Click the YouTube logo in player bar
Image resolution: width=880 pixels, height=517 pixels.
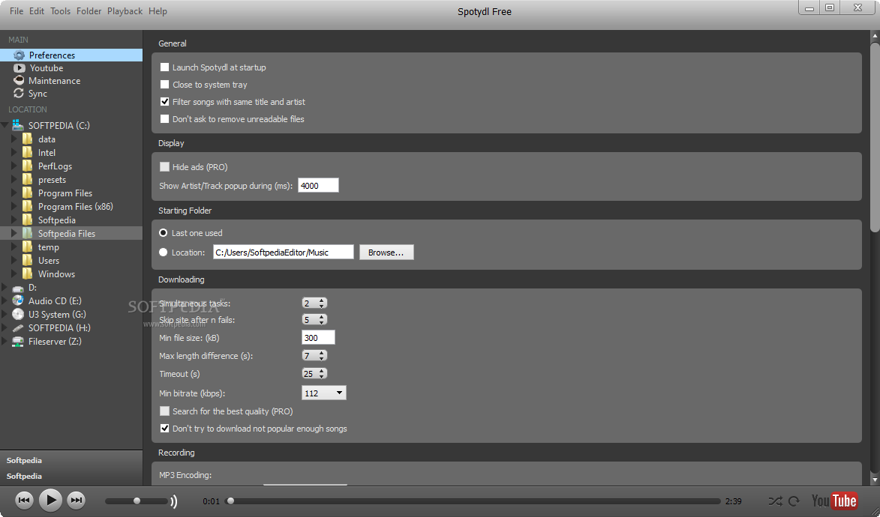click(x=834, y=501)
